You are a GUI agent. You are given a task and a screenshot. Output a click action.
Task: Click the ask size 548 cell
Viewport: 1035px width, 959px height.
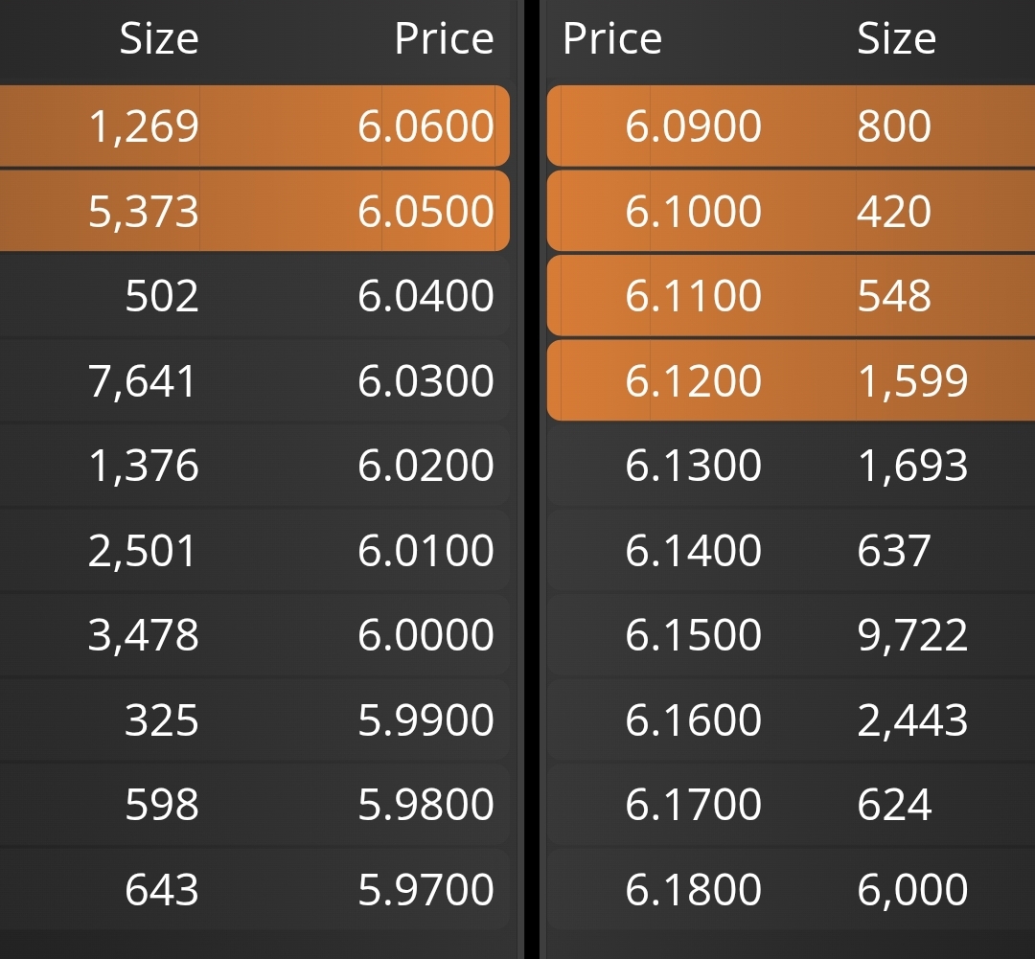(x=894, y=295)
